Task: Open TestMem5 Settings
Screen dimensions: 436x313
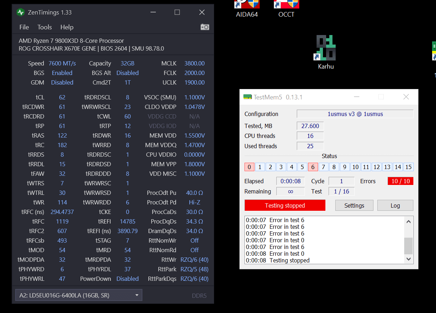Action: pyautogui.click(x=354, y=205)
